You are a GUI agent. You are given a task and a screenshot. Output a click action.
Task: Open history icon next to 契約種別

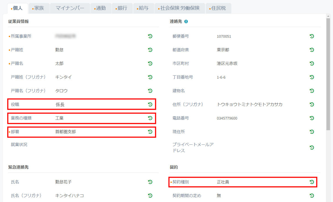tap(312, 182)
